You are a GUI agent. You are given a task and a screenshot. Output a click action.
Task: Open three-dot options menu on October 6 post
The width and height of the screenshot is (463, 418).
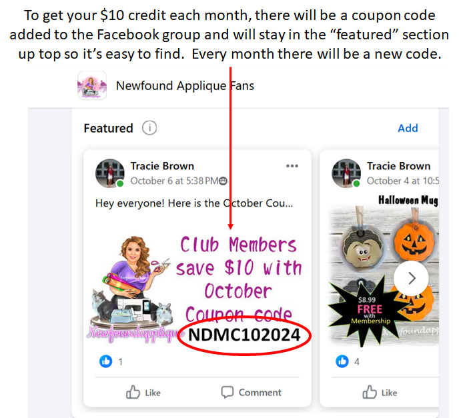[x=292, y=166]
